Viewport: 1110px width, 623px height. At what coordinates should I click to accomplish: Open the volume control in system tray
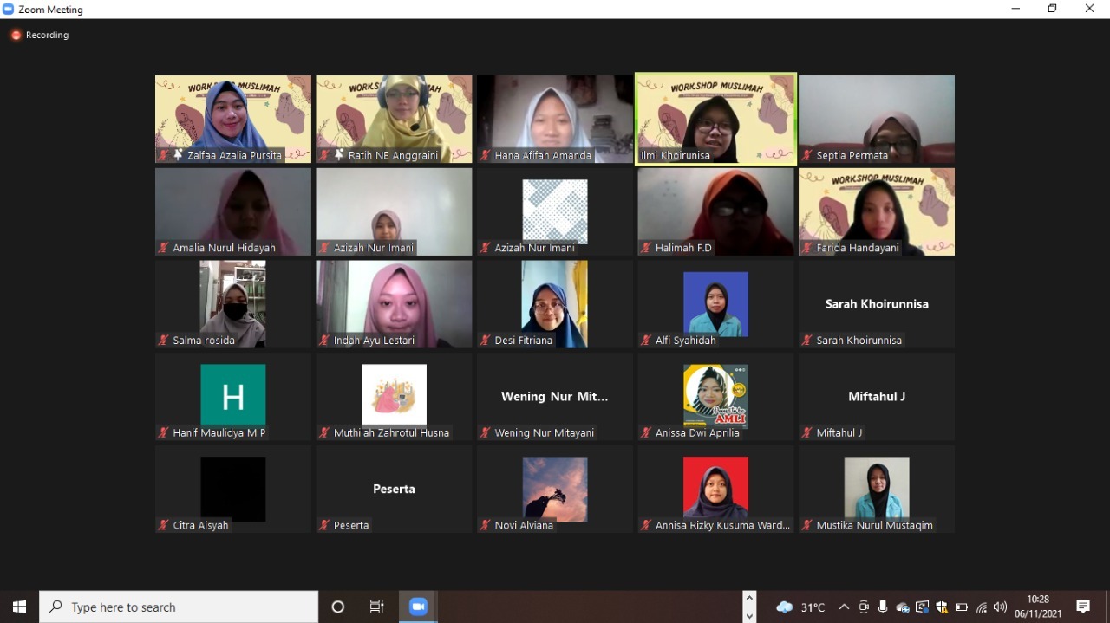(1000, 607)
